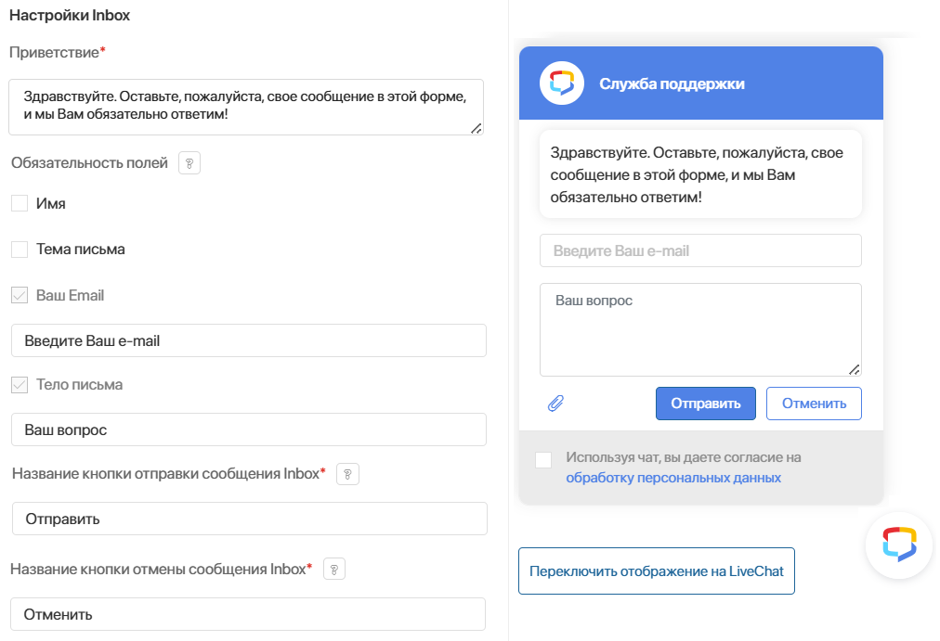940x641 pixels.
Task: Click the Обязательность полей label
Action: point(89,162)
